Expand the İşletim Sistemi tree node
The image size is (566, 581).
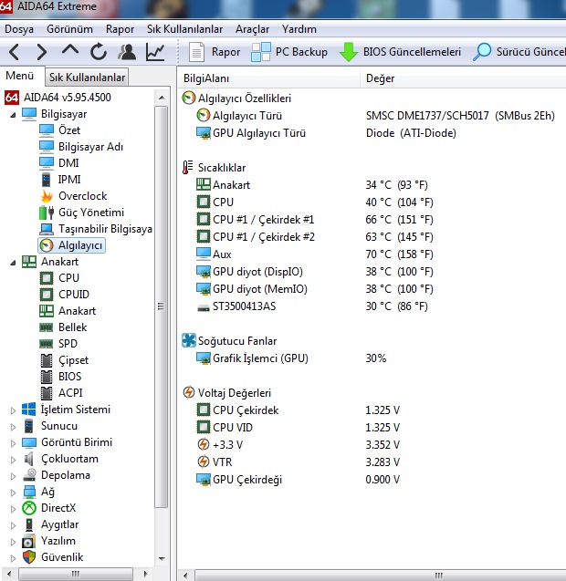(13, 410)
